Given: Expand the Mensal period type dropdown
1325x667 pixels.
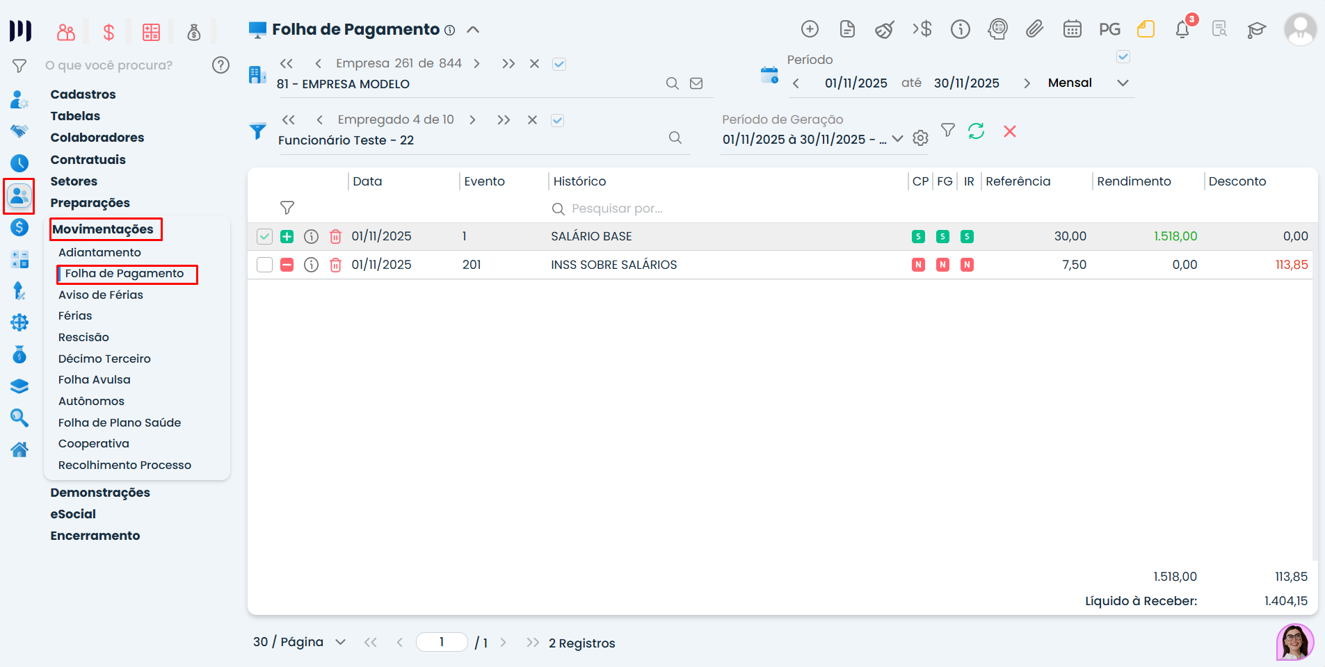Looking at the screenshot, I should pyautogui.click(x=1122, y=83).
